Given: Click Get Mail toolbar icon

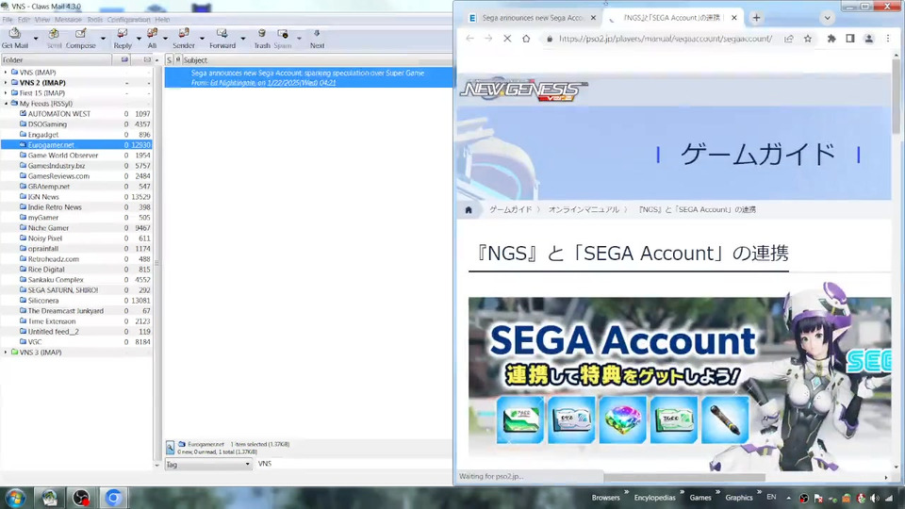Looking at the screenshot, I should [15, 38].
